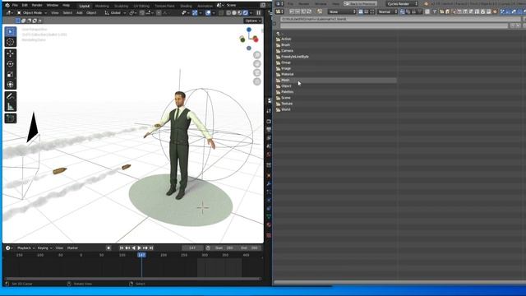Open the Global orientation dropdown

point(115,13)
